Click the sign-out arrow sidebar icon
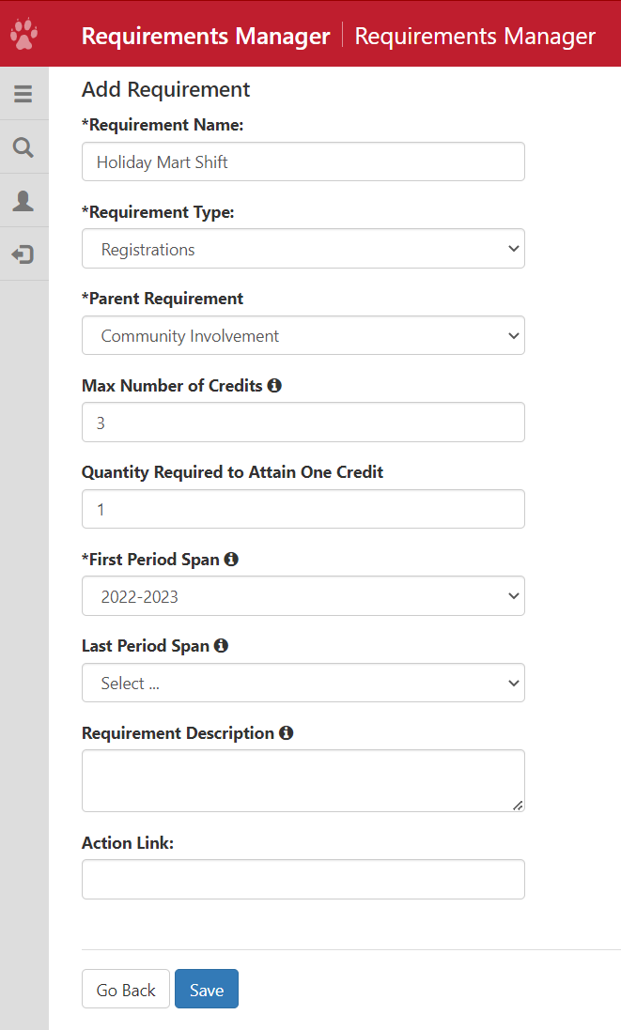Viewport: 621px width, 1030px height. click(x=23, y=254)
